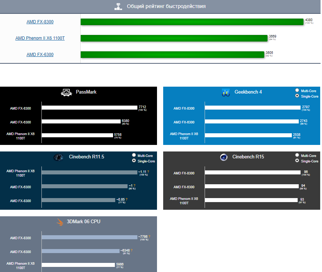Screen dimensions: 322x272
Task: Click Geekbench 4 score 2538
Action: click(297, 135)
